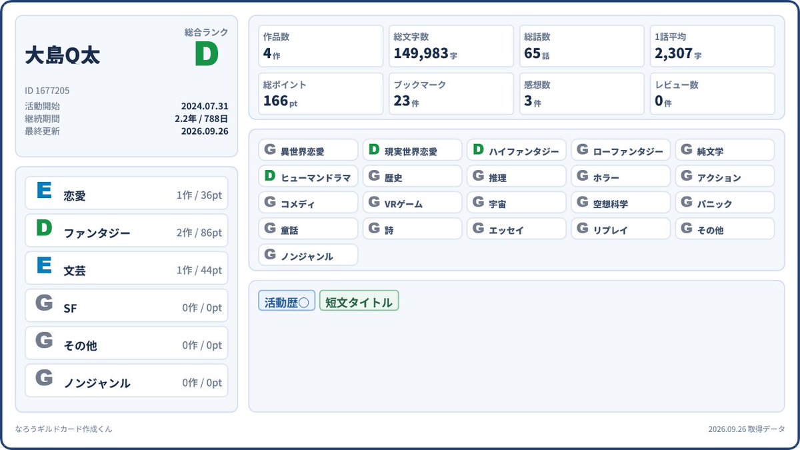Click the G rank icon of ホラー
Viewport: 800px width, 450px height.
point(582,176)
